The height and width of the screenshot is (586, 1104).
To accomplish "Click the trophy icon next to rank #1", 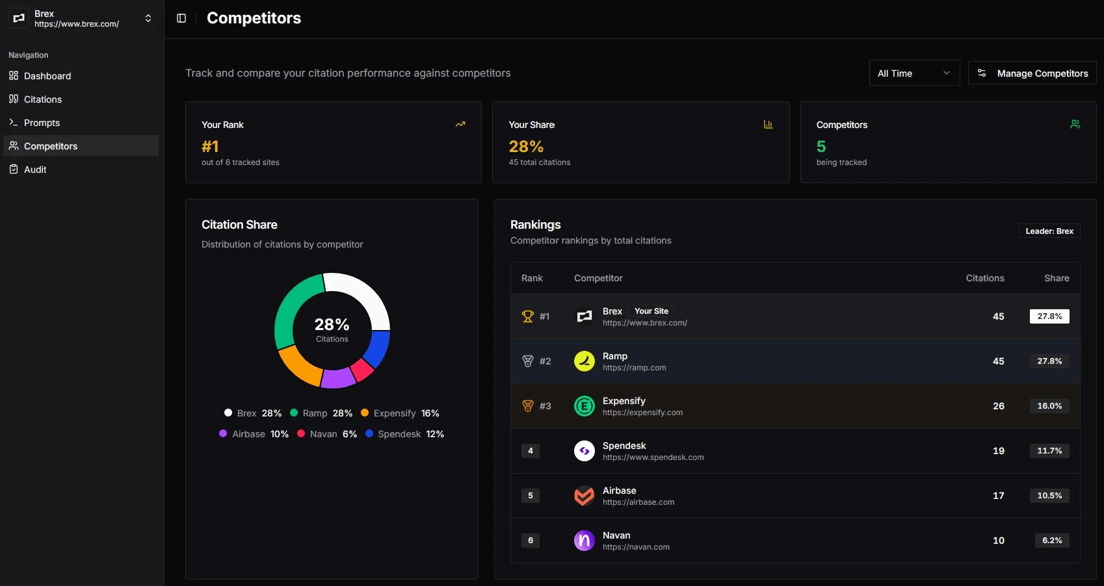I will coord(527,316).
